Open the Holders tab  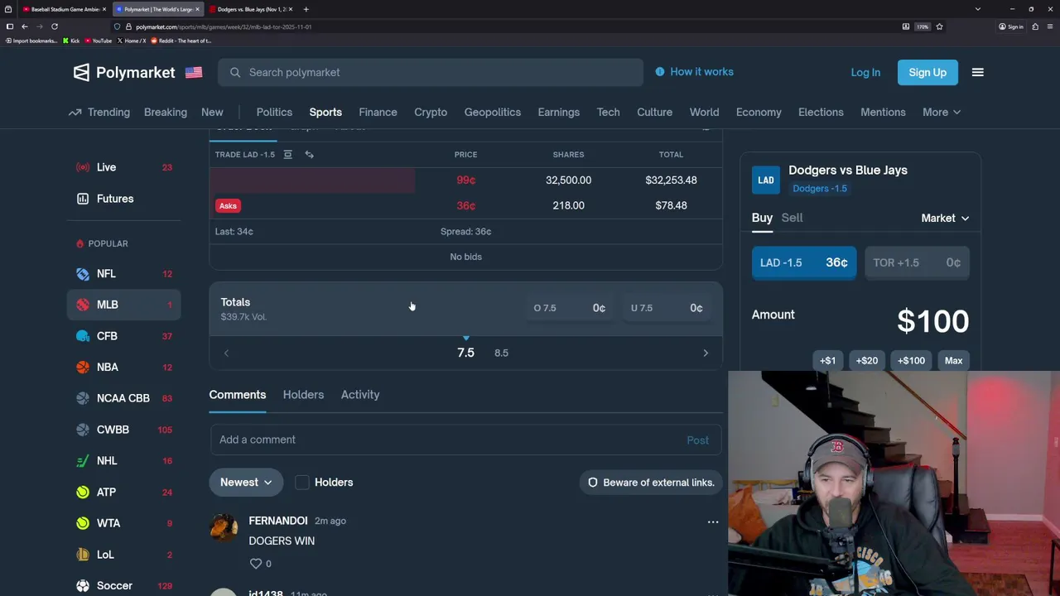click(x=303, y=395)
